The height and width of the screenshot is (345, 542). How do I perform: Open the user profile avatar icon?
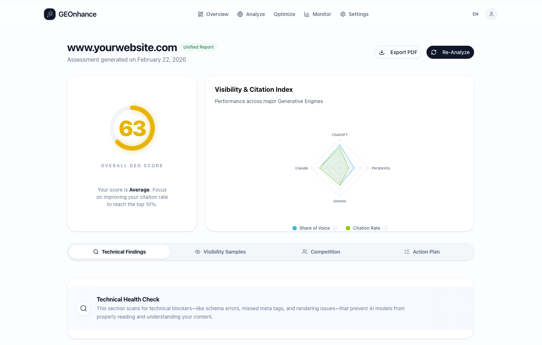tap(491, 14)
